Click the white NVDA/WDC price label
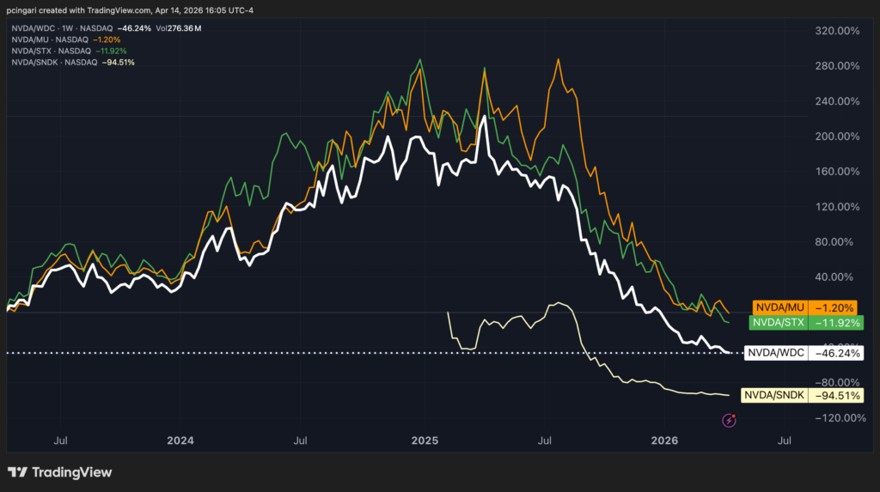Screen dimensions: 880x492 click(804, 353)
